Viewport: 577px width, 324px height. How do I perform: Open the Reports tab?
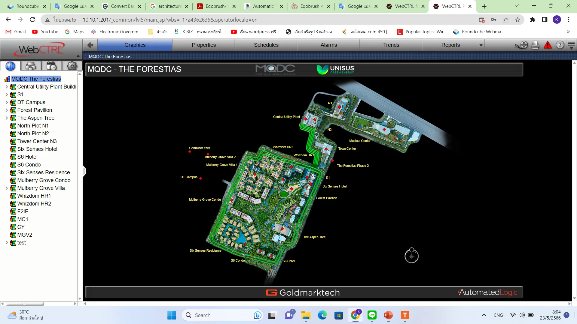(x=450, y=45)
